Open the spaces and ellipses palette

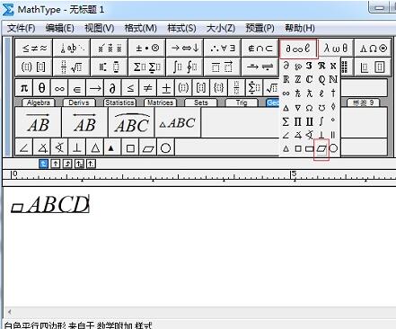(72, 48)
